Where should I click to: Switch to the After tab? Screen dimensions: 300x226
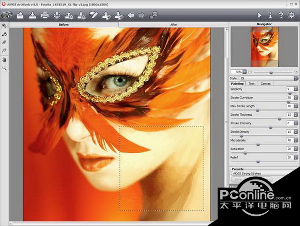point(173,24)
